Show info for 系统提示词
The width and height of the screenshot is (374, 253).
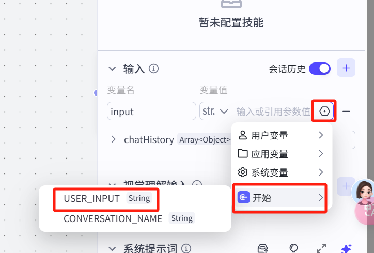(186, 248)
